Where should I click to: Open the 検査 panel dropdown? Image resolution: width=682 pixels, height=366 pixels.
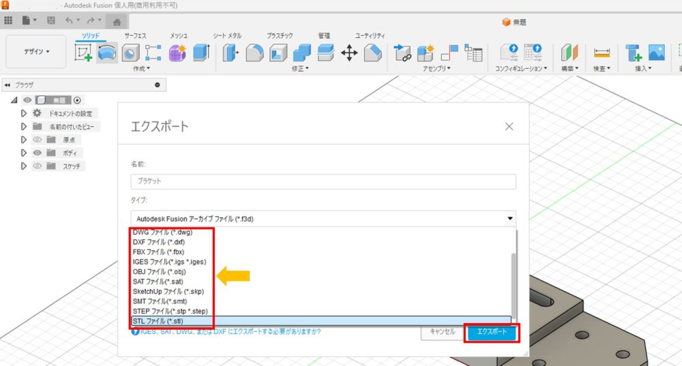pyautogui.click(x=602, y=69)
